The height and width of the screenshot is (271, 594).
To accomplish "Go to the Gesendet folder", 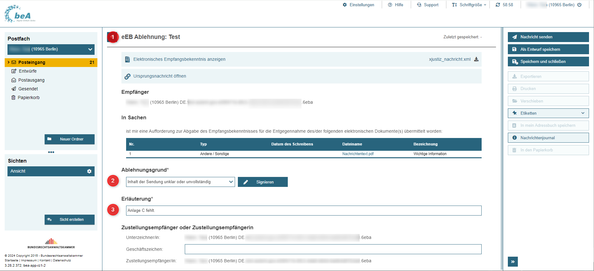I will pos(28,89).
